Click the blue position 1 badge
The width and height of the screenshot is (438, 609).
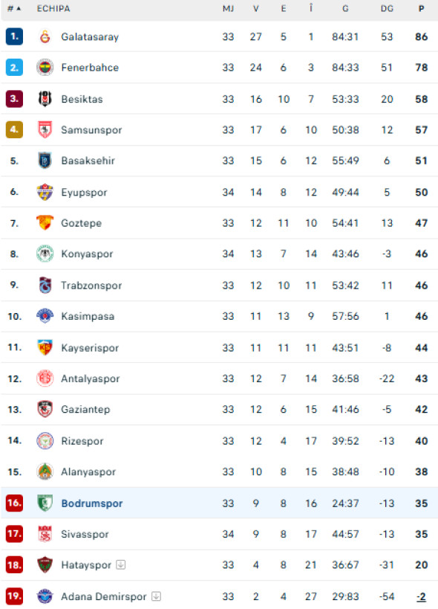[14, 36]
